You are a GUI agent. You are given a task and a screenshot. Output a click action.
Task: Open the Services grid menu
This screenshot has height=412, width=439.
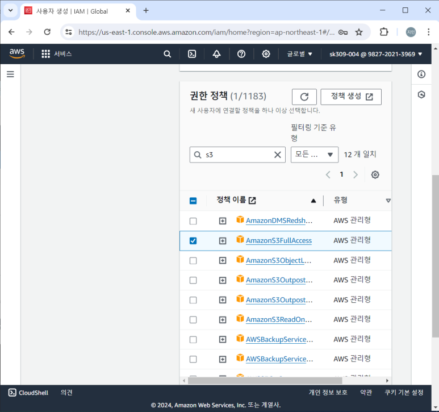[x=45, y=54]
